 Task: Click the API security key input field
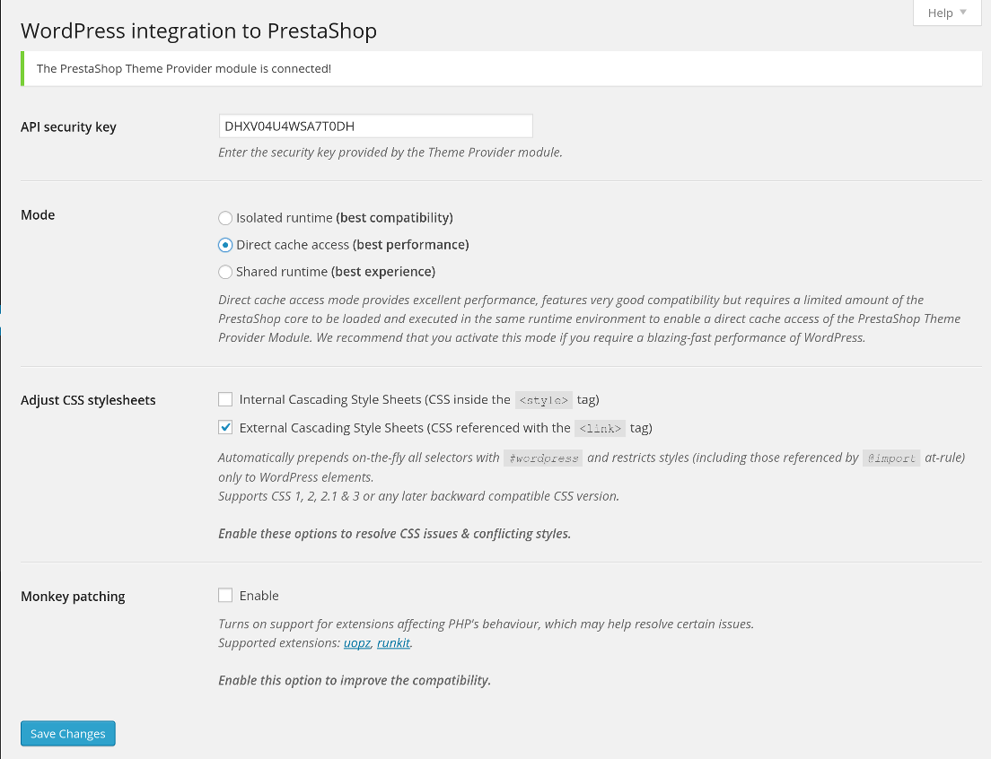coord(375,126)
